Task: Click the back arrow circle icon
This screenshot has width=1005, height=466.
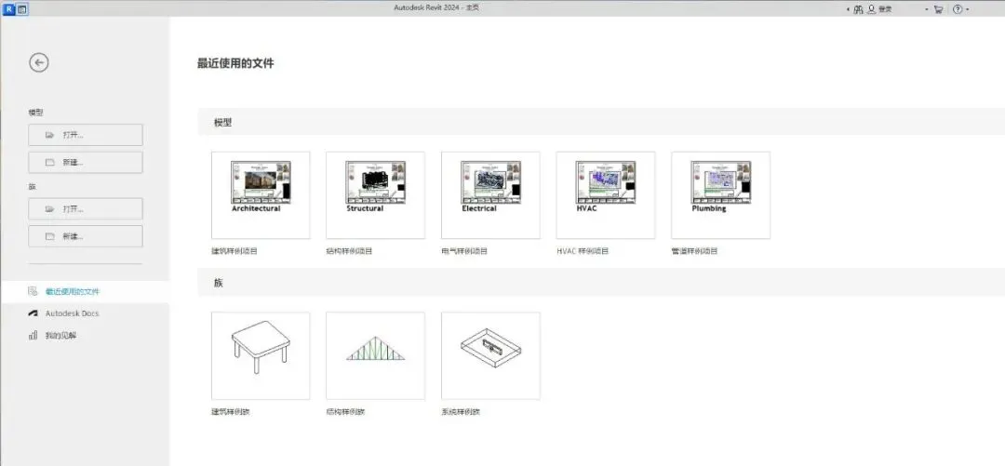Action: 39,62
